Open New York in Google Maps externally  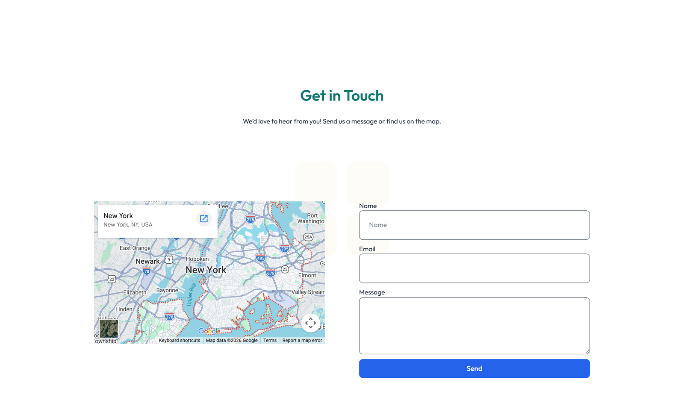pyautogui.click(x=204, y=218)
